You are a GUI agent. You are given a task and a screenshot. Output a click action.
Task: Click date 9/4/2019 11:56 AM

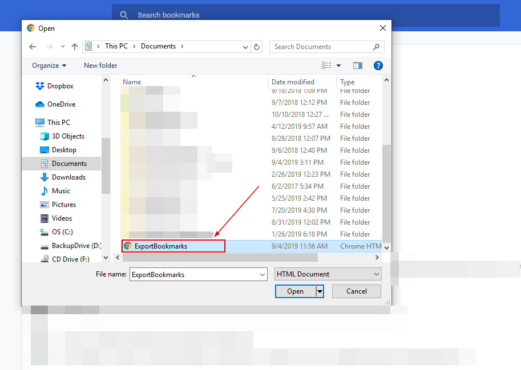[x=300, y=246]
